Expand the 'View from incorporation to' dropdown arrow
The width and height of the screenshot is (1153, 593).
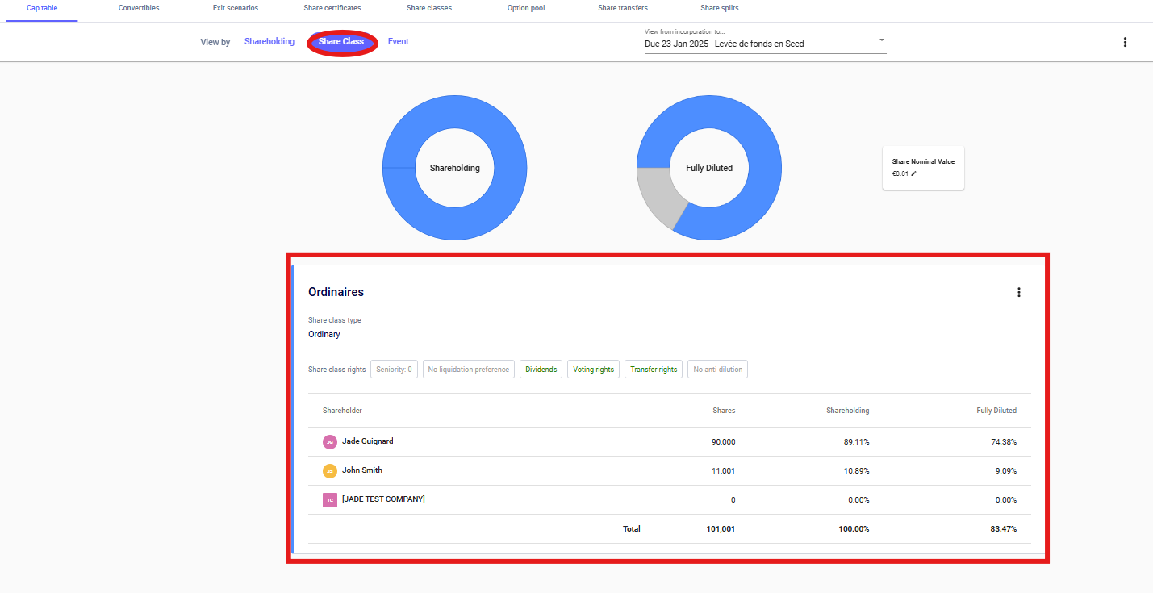point(881,40)
